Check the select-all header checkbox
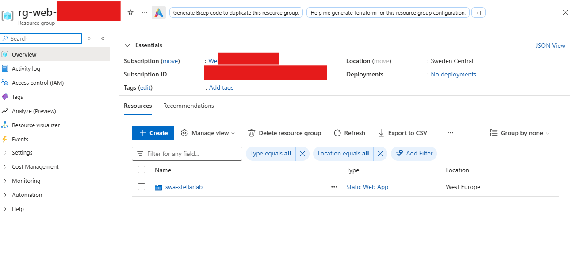This screenshot has height=272, width=570. (142, 170)
